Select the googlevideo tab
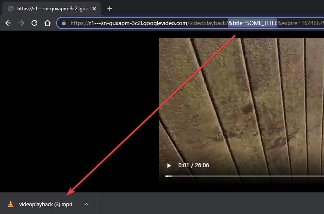This screenshot has height=214, width=324. (51, 9)
